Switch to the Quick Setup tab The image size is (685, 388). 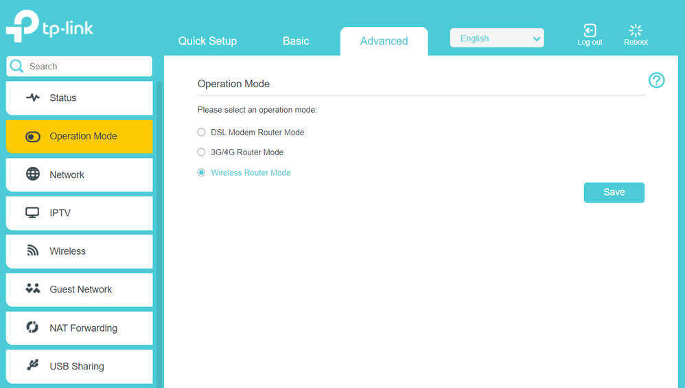[207, 41]
